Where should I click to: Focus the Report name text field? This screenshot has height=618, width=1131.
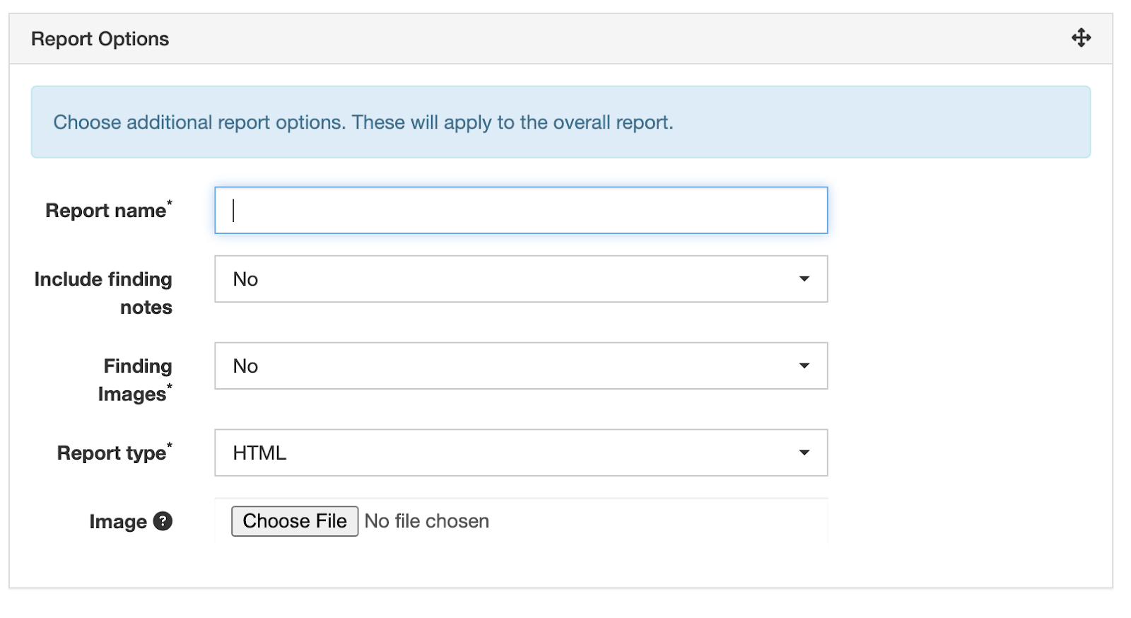click(x=520, y=211)
